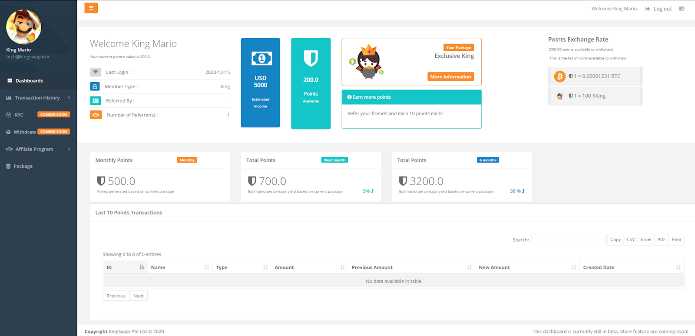
Task: Open the Withdraw sidebar item
Action: coord(25,132)
